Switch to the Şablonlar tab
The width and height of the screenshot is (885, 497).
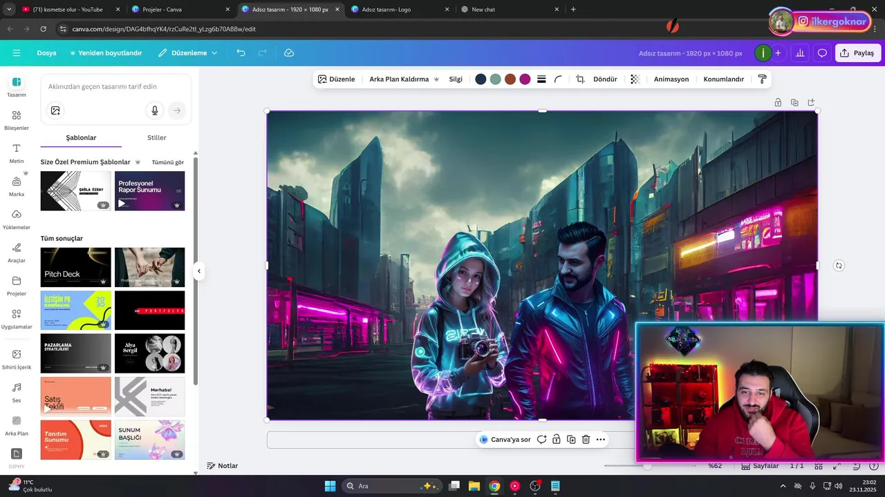pyautogui.click(x=81, y=137)
